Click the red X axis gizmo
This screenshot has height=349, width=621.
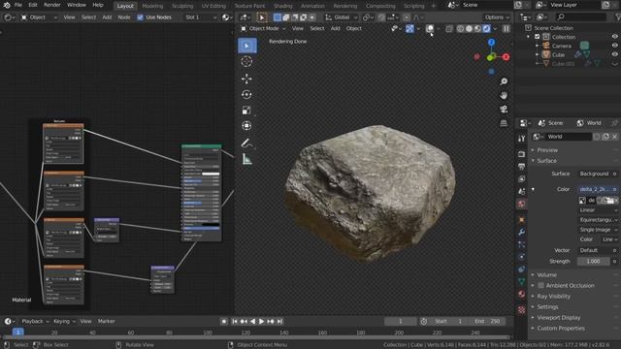pos(506,57)
